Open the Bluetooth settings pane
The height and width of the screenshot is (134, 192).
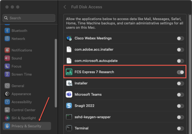click(x=19, y=31)
